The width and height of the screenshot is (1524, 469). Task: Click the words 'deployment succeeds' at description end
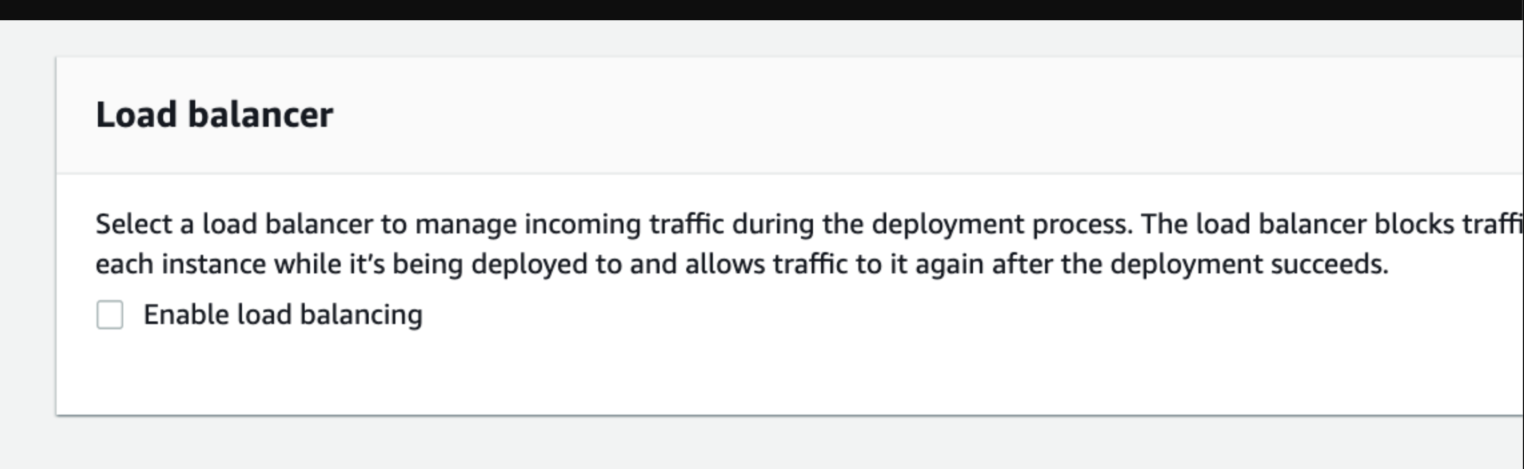[1249, 264]
